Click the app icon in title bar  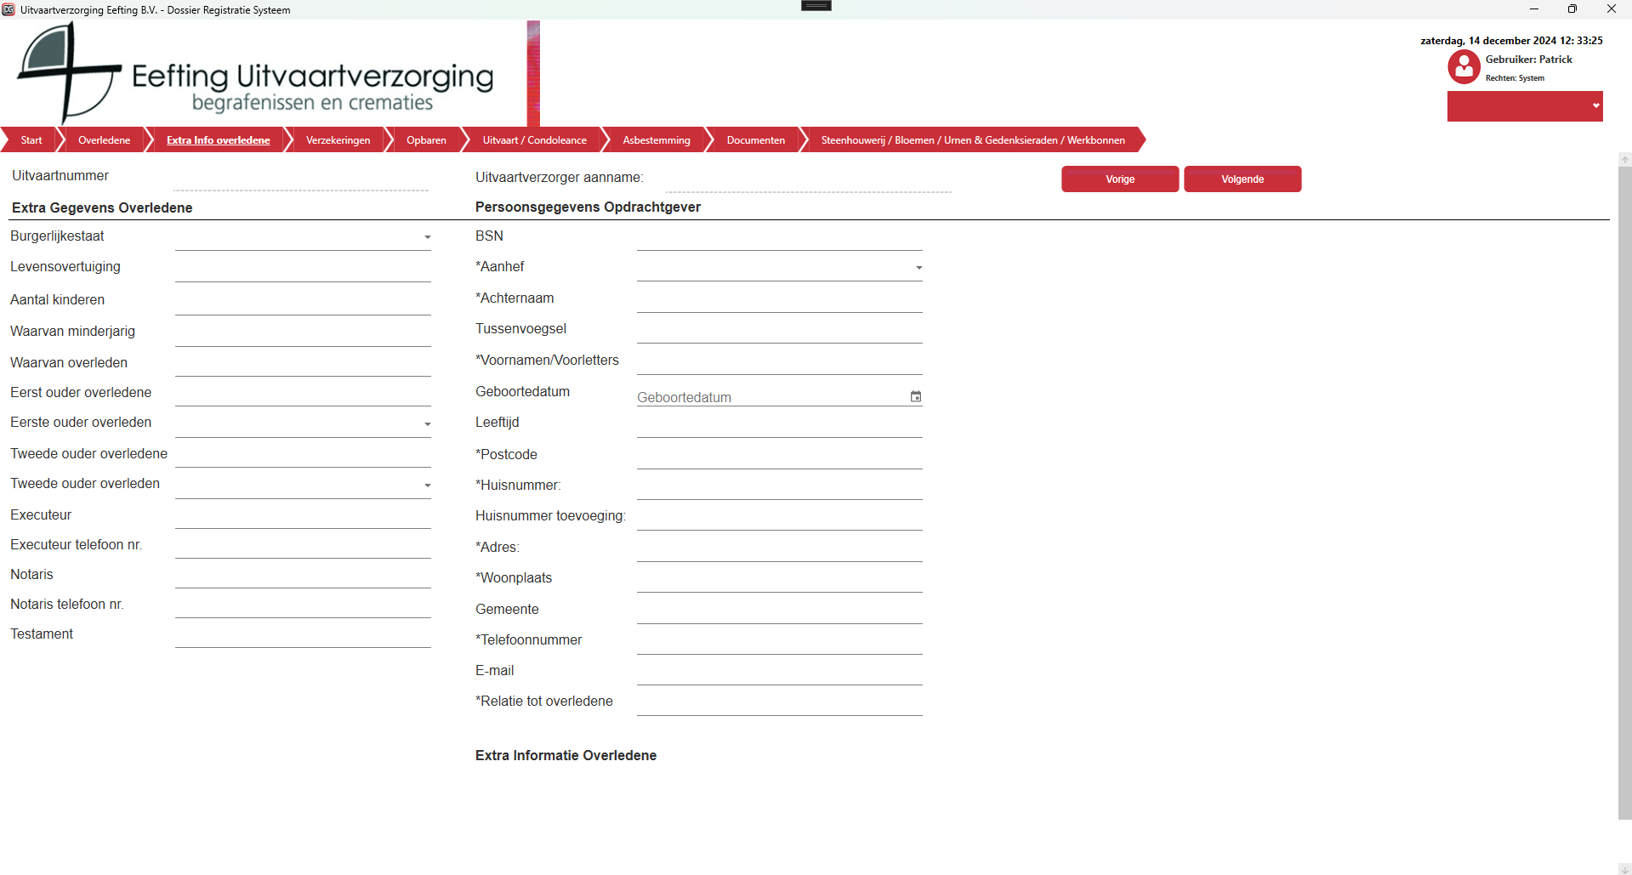point(9,9)
